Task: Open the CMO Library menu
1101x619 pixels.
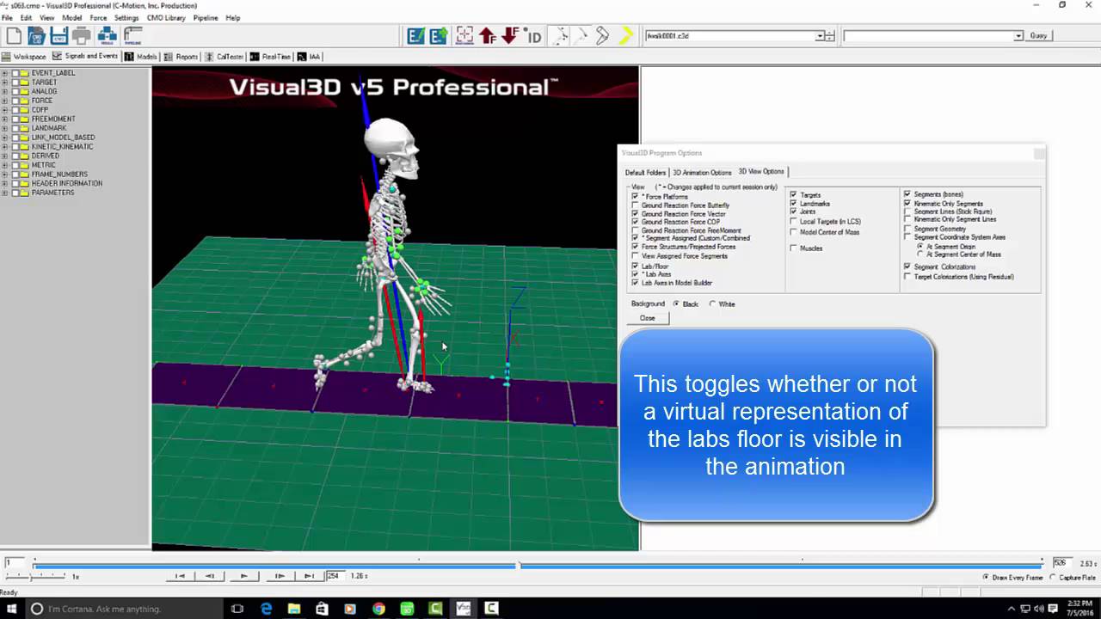Action: tap(165, 17)
